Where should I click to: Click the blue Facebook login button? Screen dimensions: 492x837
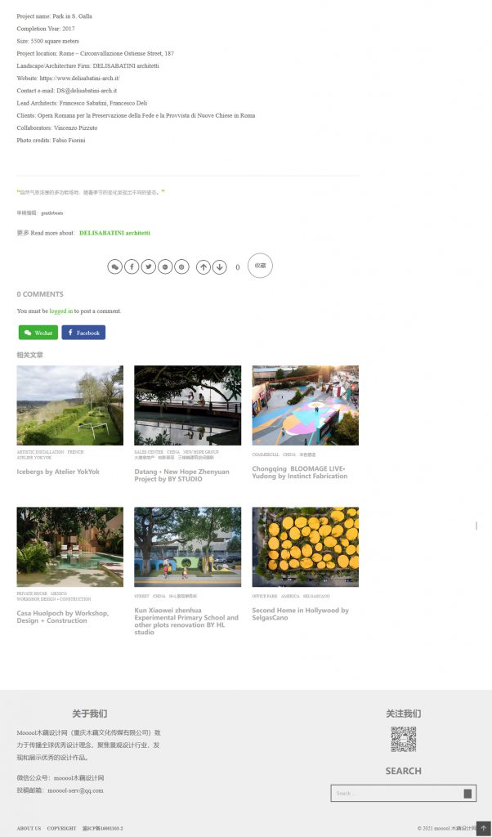pos(83,333)
